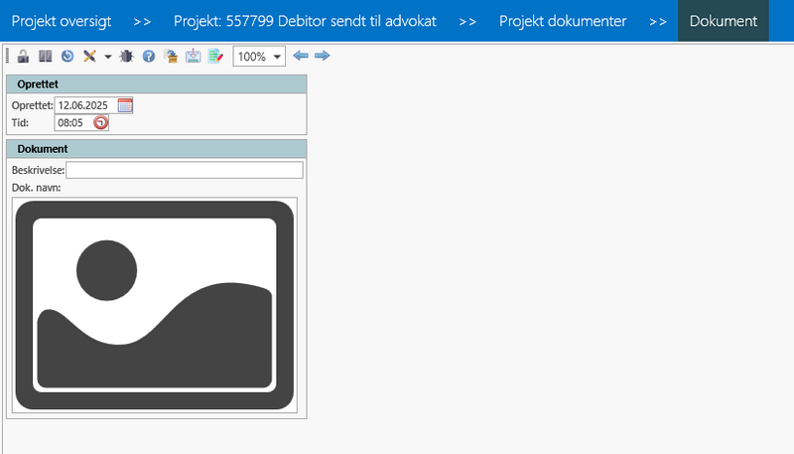Open help with the question mark icon
This screenshot has width=794, height=454.
pyautogui.click(x=149, y=57)
